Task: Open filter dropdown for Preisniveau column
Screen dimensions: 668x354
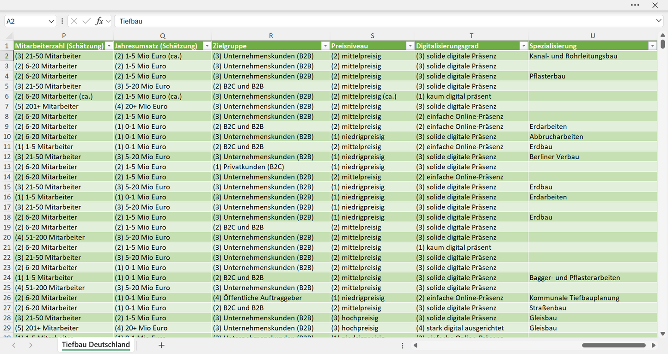Action: (410, 46)
